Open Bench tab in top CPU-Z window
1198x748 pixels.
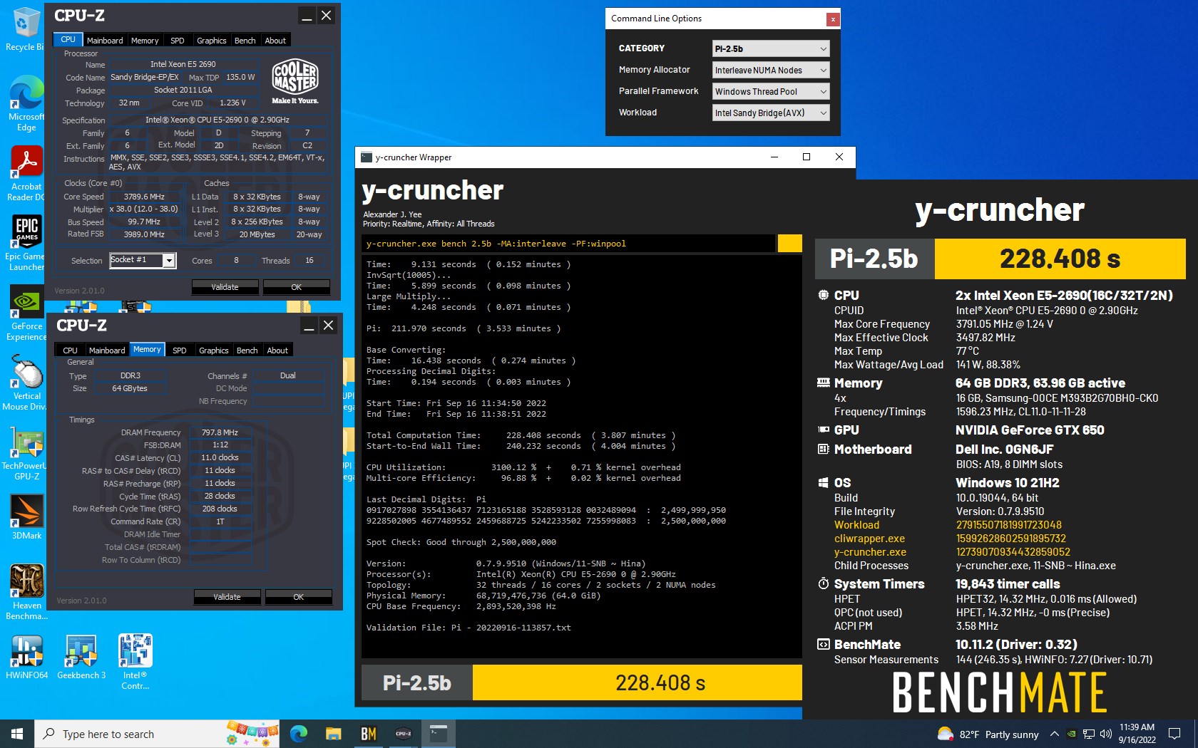245,41
